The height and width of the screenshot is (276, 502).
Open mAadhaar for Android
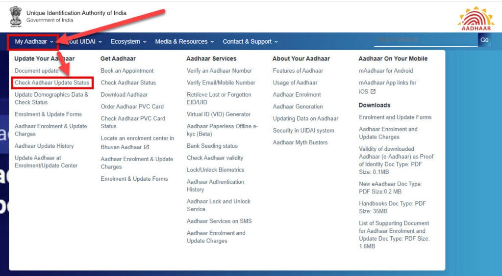(x=386, y=71)
